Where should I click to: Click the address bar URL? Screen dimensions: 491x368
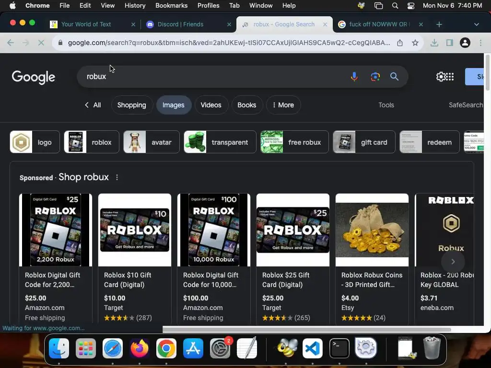click(x=229, y=43)
